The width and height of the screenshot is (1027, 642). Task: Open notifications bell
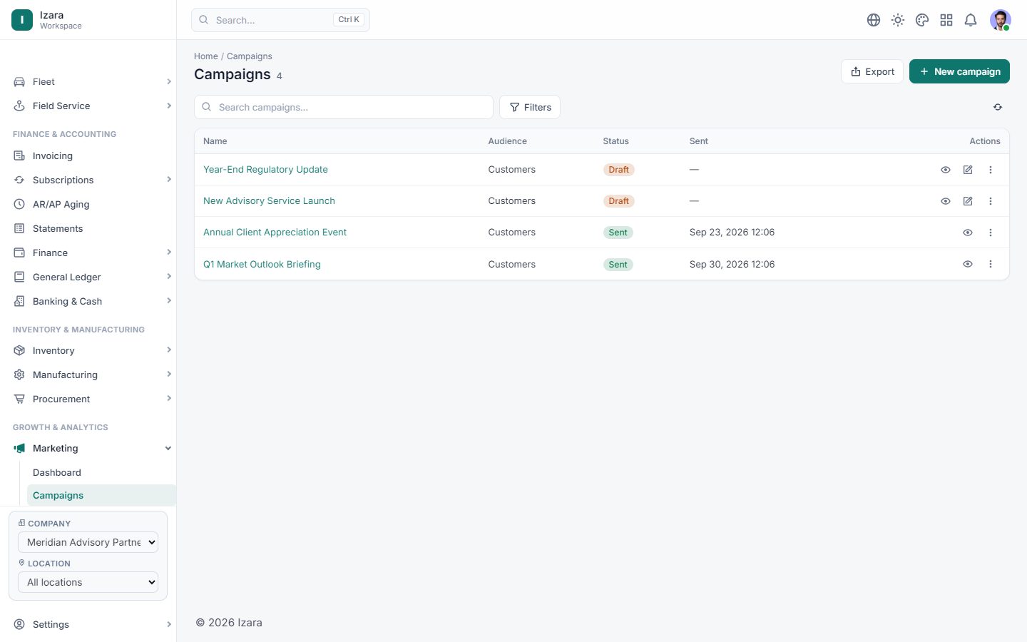[971, 20]
